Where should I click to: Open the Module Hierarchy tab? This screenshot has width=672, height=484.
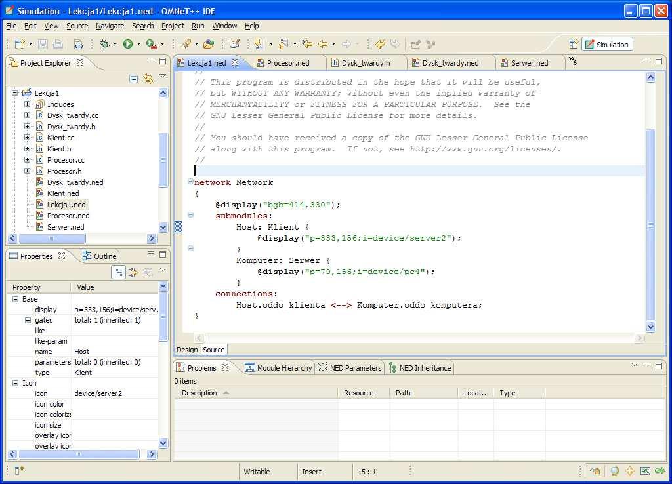pyautogui.click(x=278, y=367)
